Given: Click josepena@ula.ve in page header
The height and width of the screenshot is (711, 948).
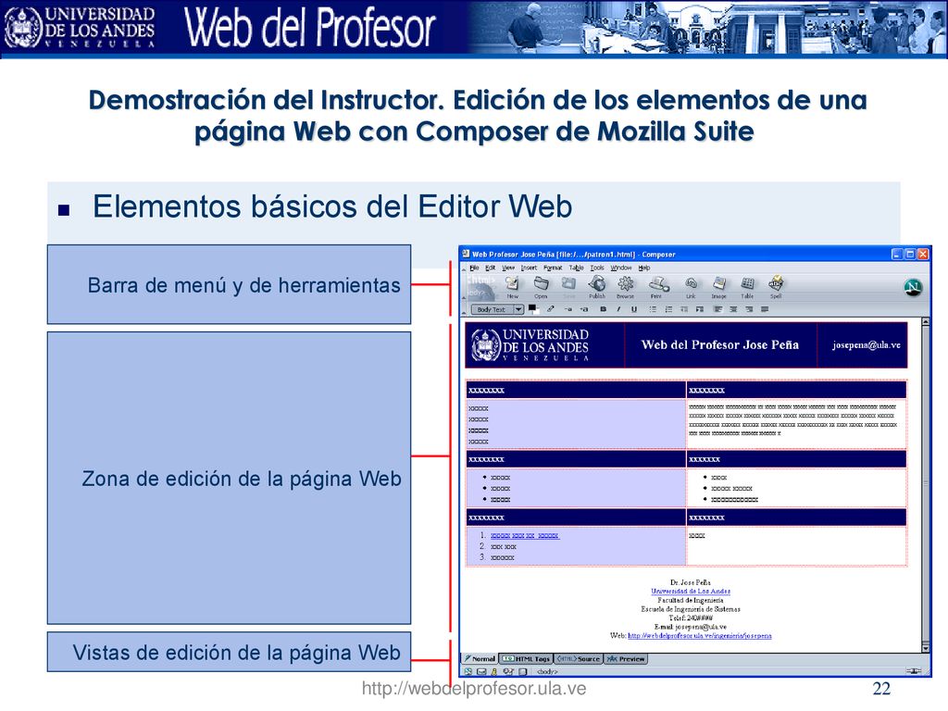Looking at the screenshot, I should [866, 345].
